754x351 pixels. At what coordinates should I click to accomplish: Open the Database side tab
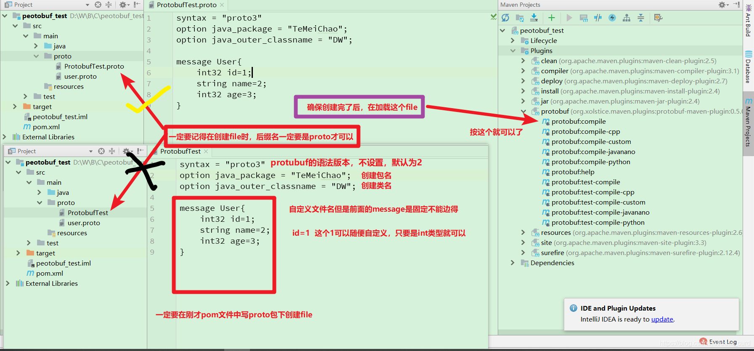point(748,67)
